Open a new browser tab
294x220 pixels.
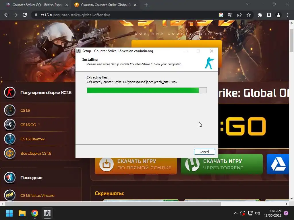146,5
